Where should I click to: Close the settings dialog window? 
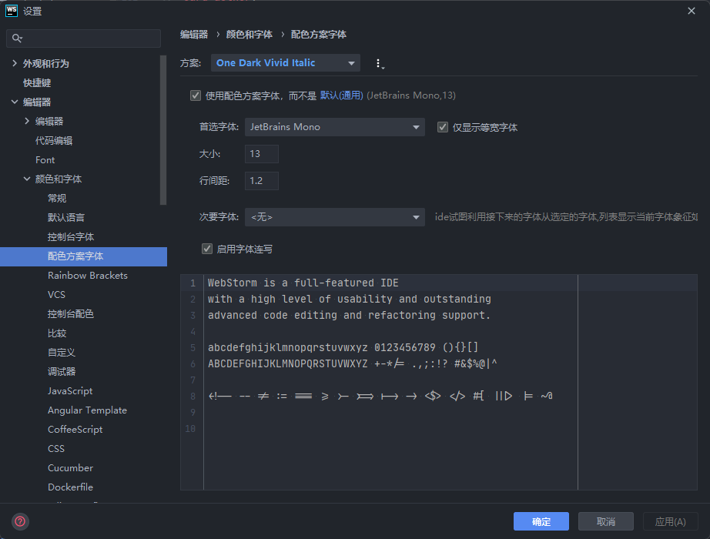pyautogui.click(x=691, y=11)
